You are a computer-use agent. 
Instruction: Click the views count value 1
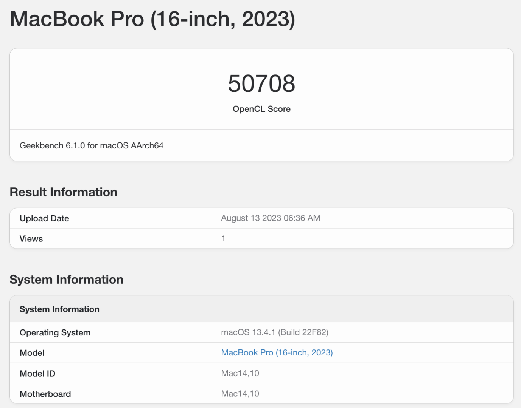coord(223,238)
